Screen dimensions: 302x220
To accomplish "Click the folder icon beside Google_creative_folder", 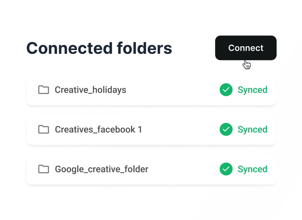I will pyautogui.click(x=44, y=169).
